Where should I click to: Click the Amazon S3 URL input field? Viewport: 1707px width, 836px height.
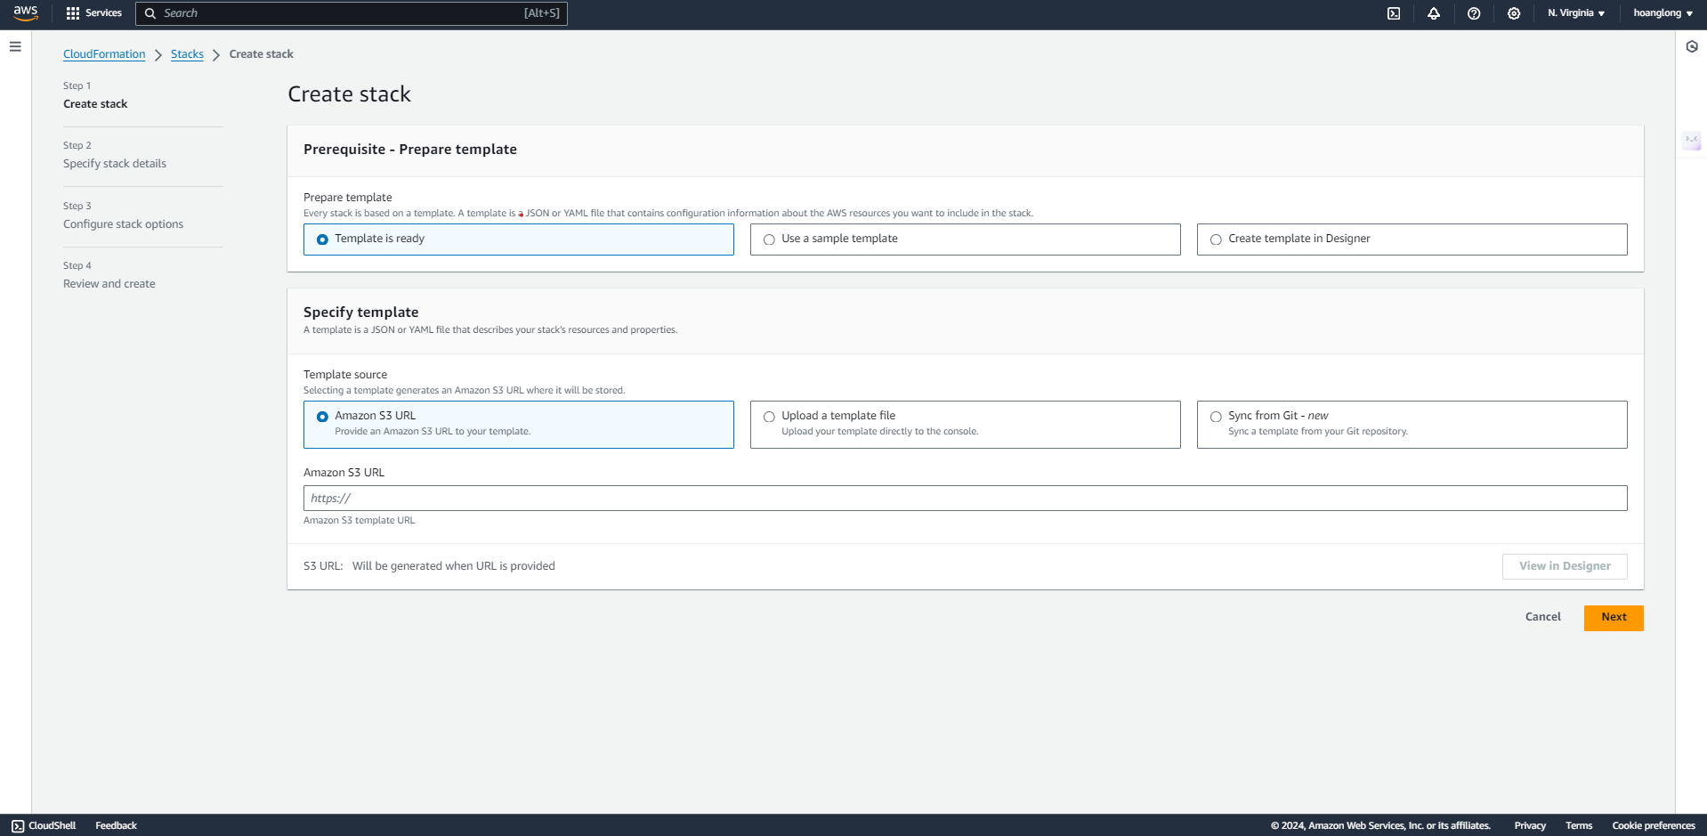tap(965, 499)
